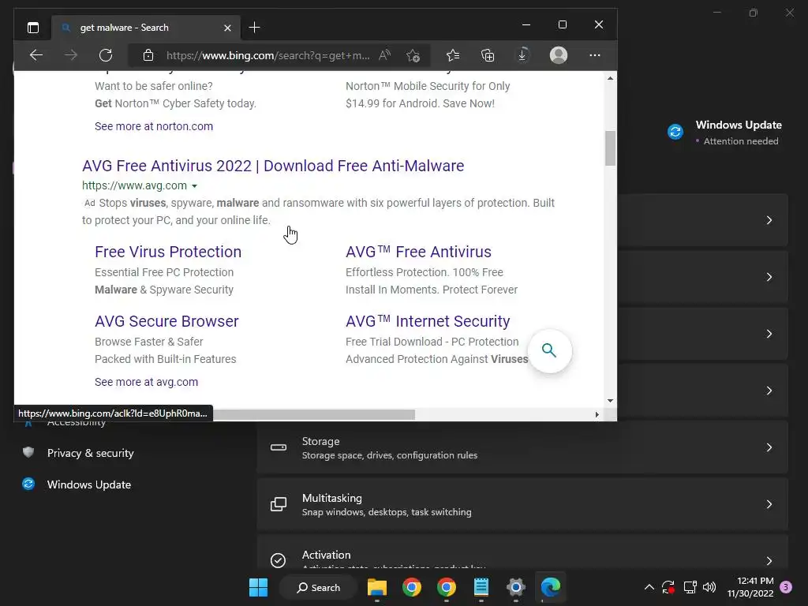The image size is (808, 606).
Task: Open the Windows Start menu
Action: point(258,587)
